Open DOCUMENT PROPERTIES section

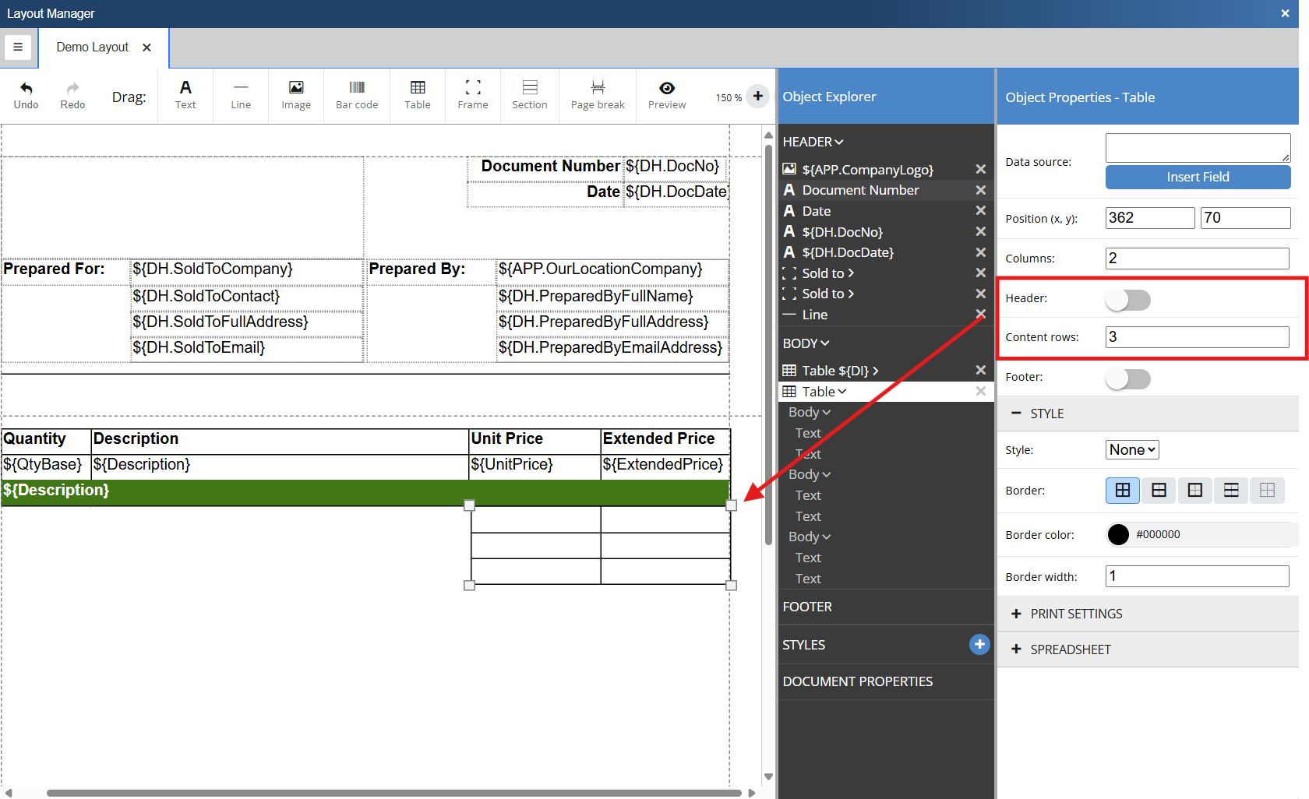857,681
